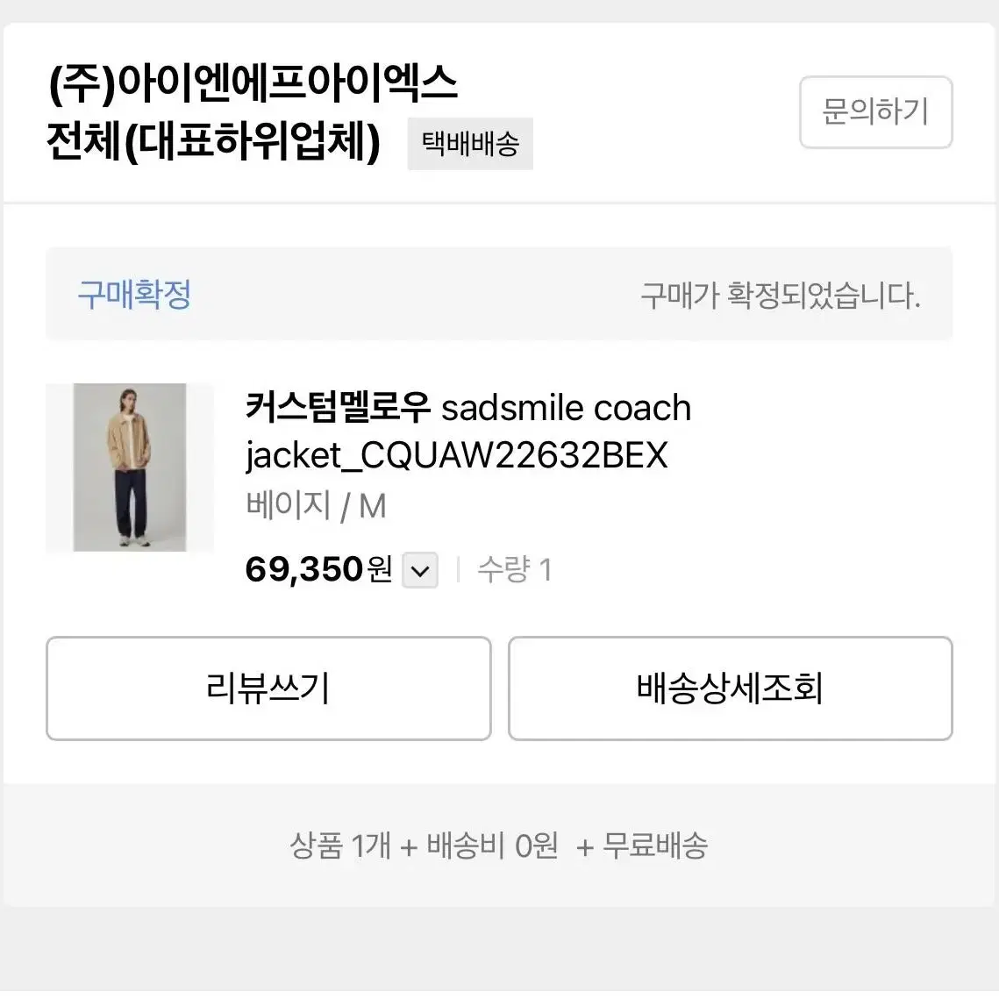Click the 69,350원 price amount
Screen dimensions: 999x999
point(318,569)
